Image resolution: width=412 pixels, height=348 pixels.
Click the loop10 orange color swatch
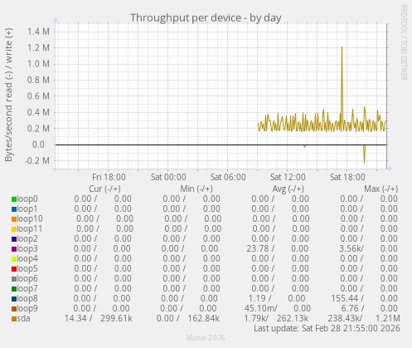(14, 219)
